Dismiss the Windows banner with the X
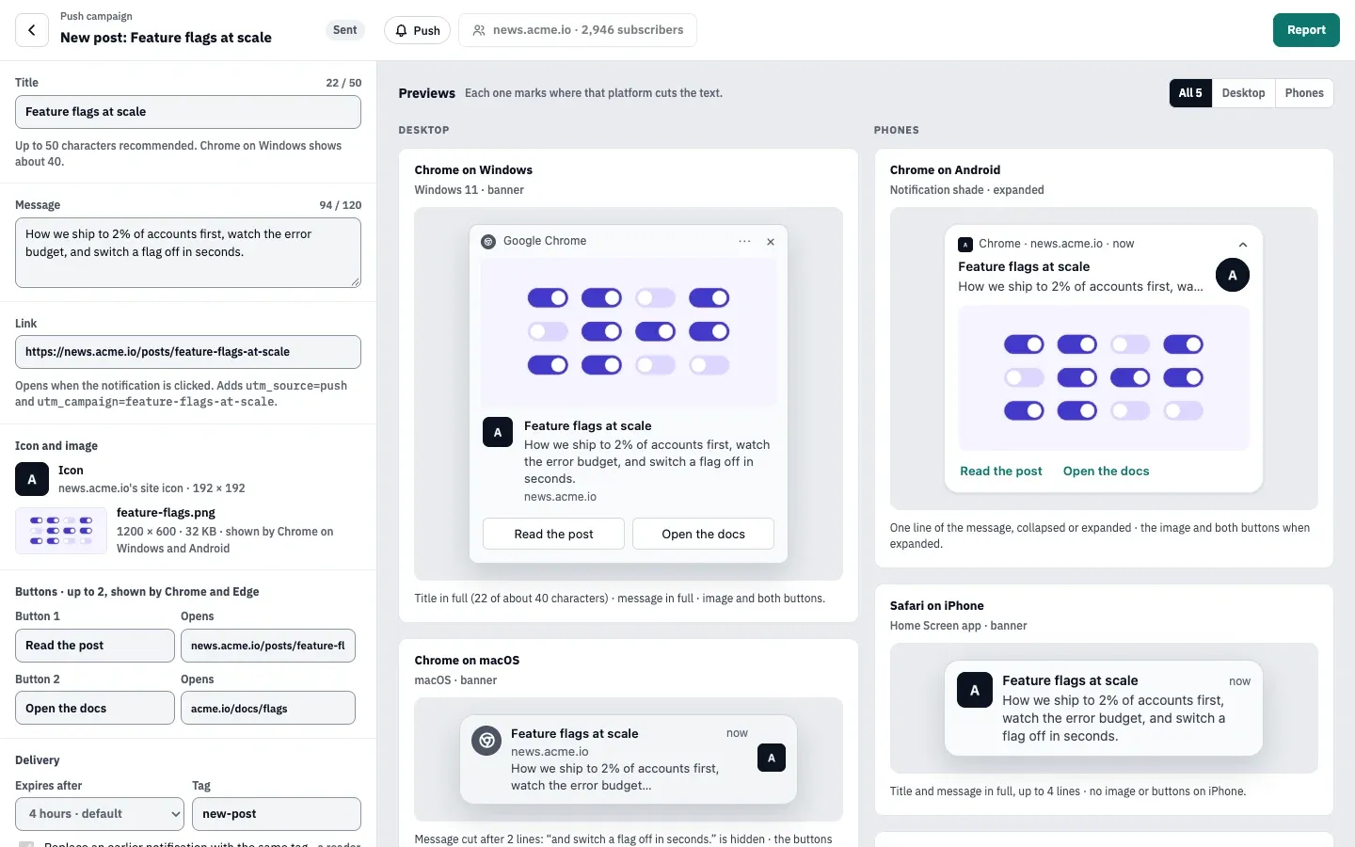This screenshot has width=1355, height=847. [x=771, y=242]
